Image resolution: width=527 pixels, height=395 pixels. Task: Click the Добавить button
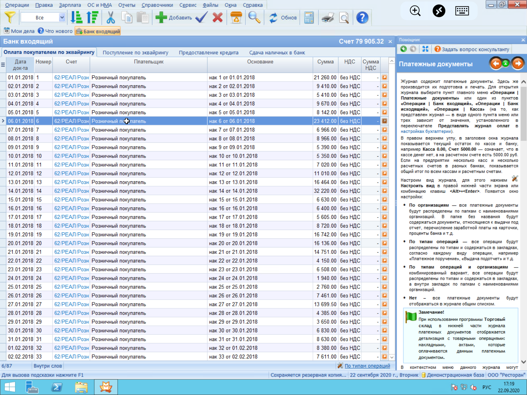pos(174,17)
